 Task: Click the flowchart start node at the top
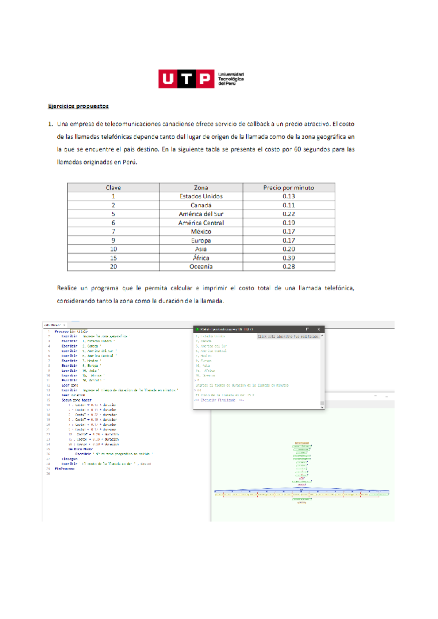301,443
